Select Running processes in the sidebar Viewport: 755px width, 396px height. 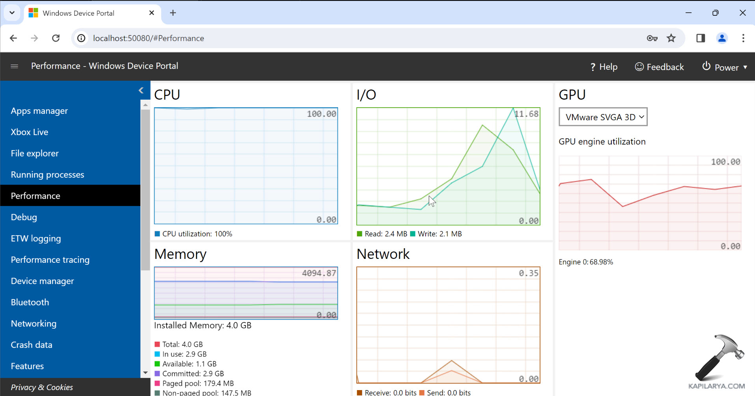tap(47, 175)
